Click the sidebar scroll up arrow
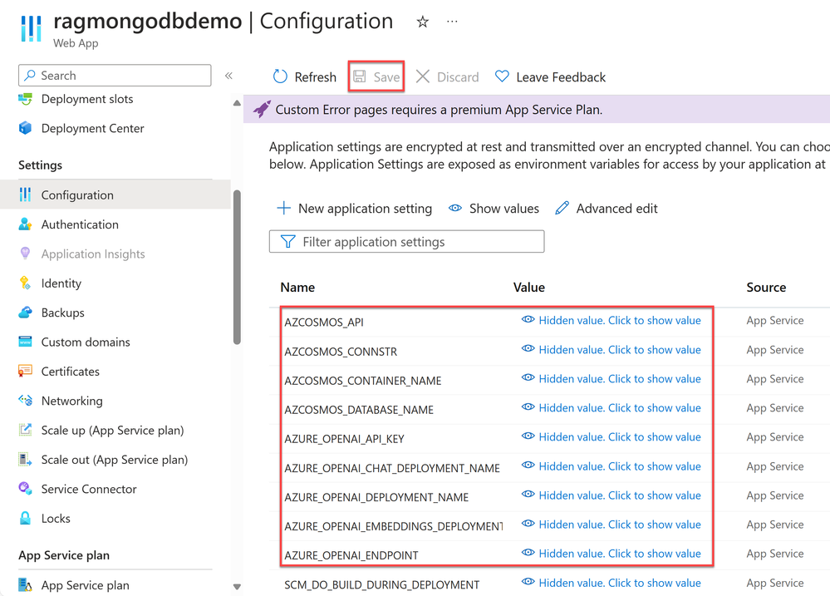 (x=237, y=103)
